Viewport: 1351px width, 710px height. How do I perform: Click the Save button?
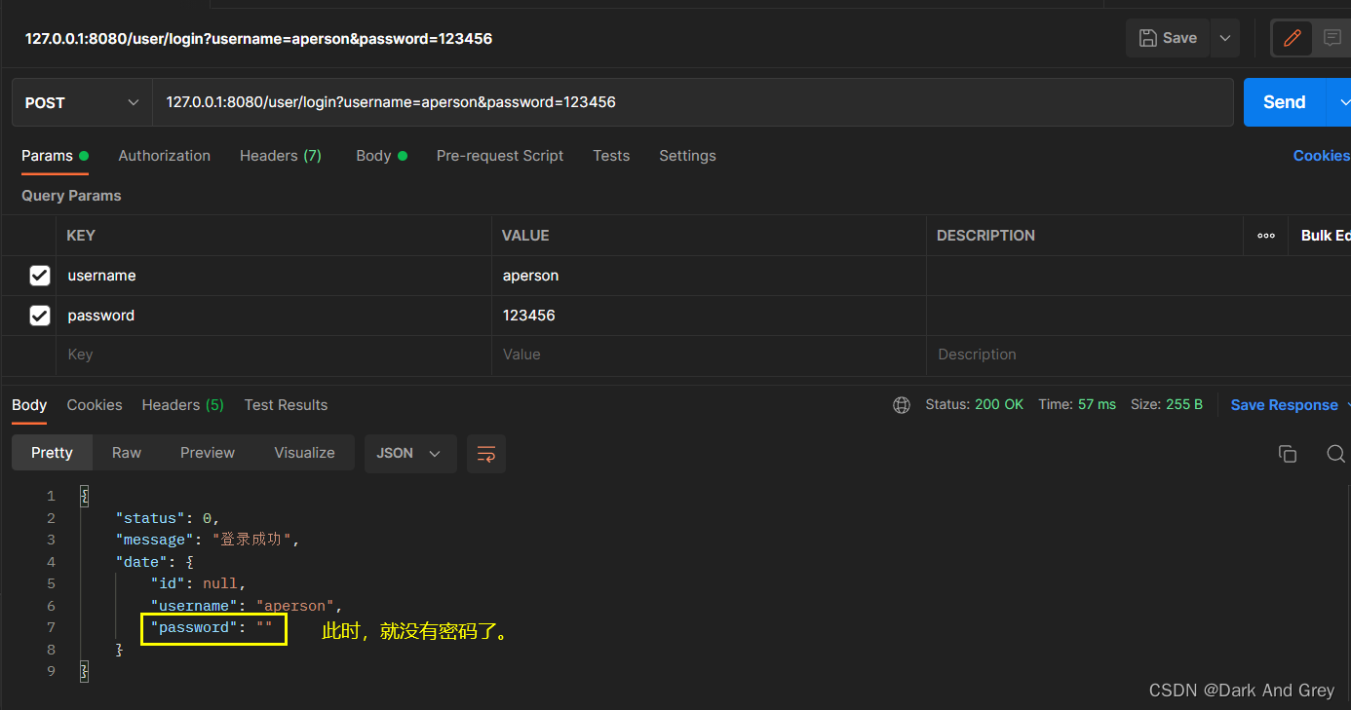(1168, 38)
